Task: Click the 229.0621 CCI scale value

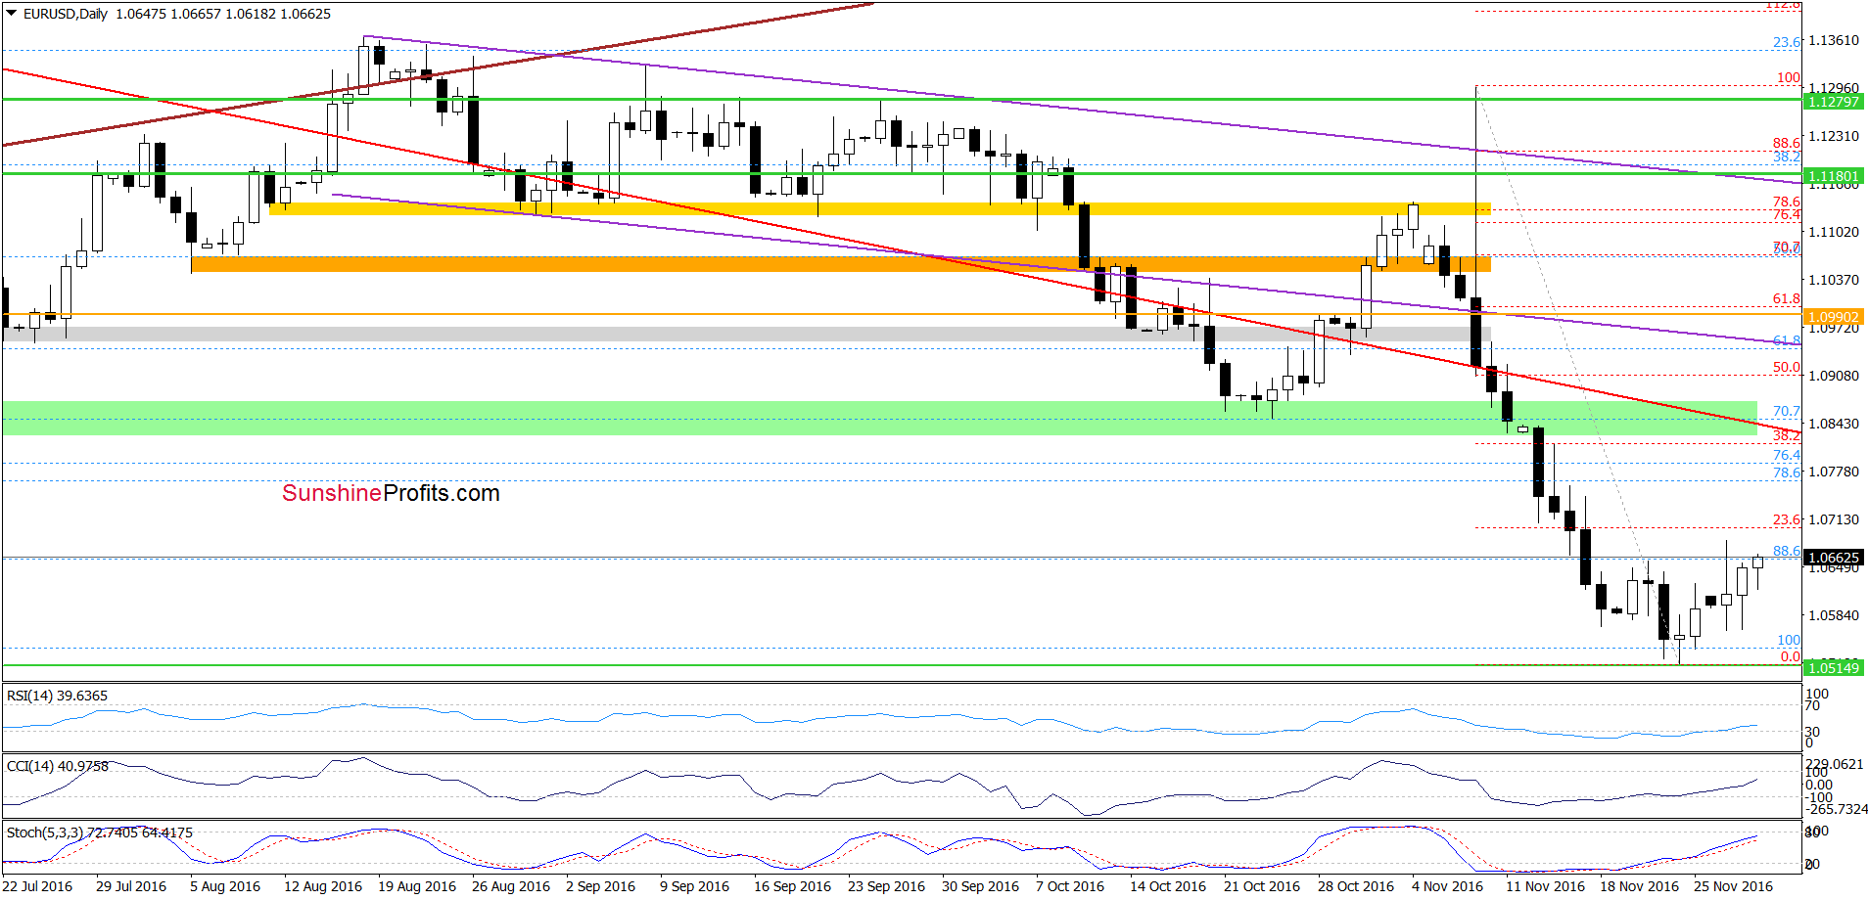Action: (x=1835, y=764)
